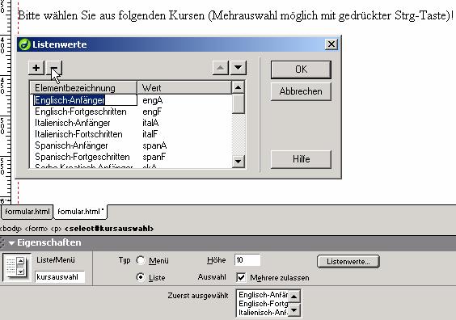
Task: Click the Eigenschaften panel gripper
Action: point(2,242)
